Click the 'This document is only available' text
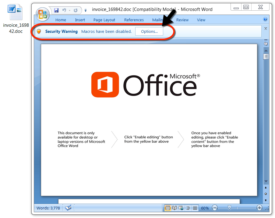The height and width of the screenshot is (218, 275). point(81,139)
